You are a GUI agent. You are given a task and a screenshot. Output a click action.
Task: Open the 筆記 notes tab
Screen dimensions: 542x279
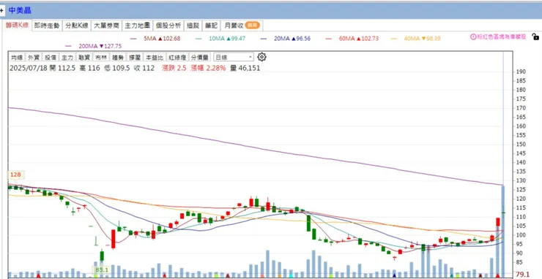pos(211,26)
